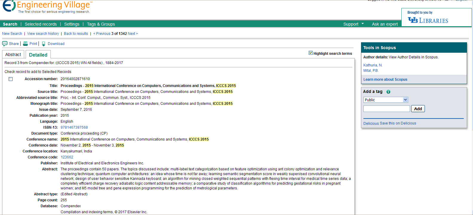Open View search history link
This screenshot has height=215, width=473.
tap(43, 34)
